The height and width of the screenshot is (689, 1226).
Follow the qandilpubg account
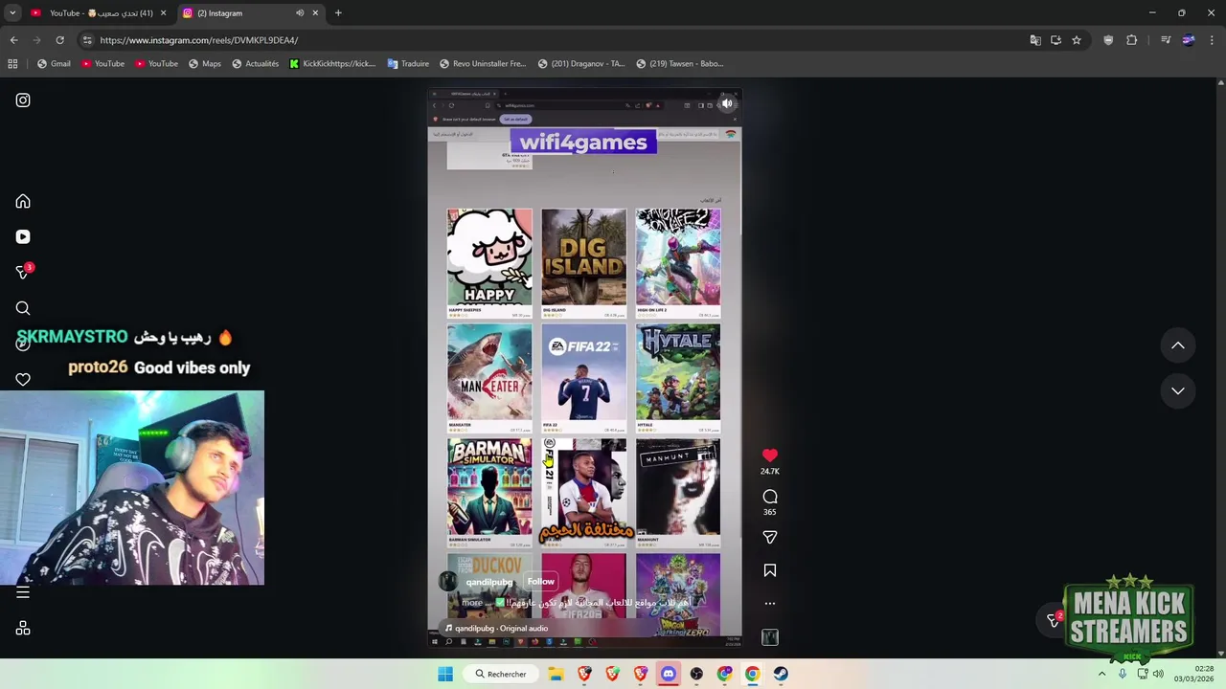[540, 582]
